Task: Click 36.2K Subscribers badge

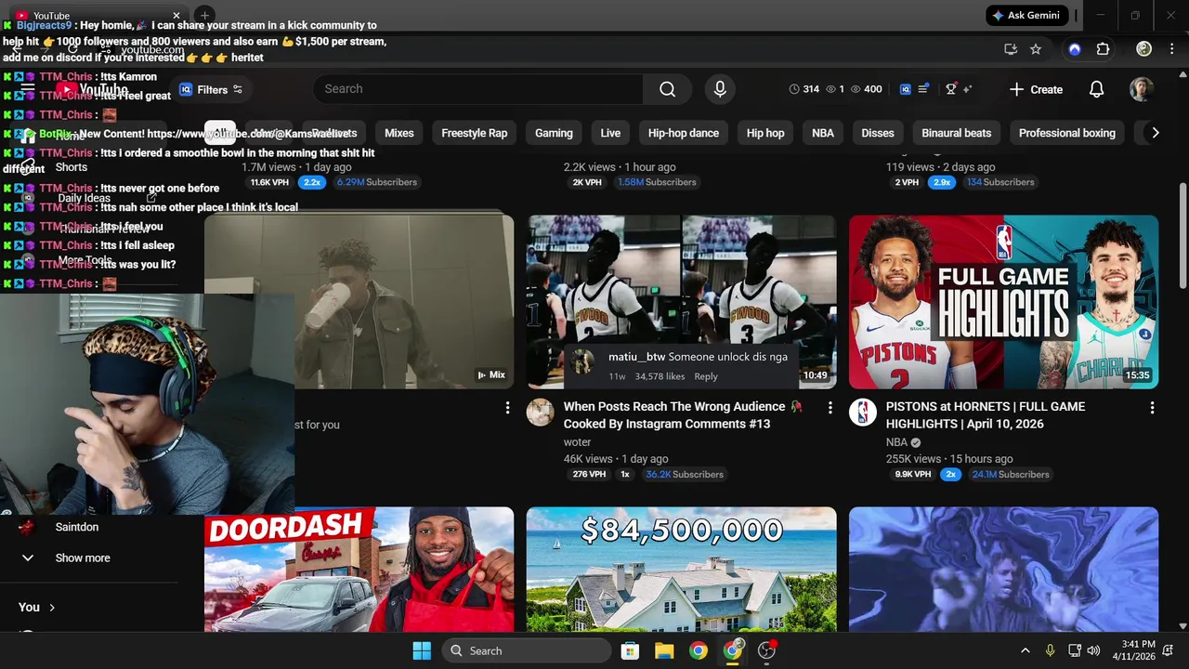Action: (x=685, y=474)
